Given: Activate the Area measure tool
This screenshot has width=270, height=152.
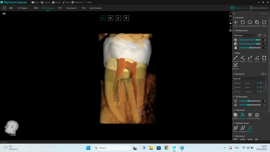Looking at the screenshot, I should click(x=264, y=58).
